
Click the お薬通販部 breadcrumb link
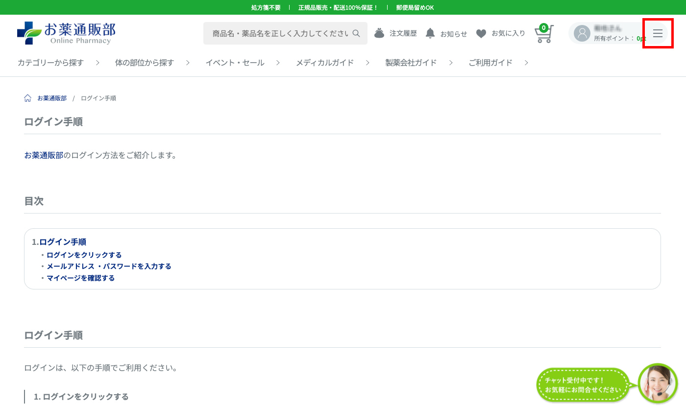point(51,97)
